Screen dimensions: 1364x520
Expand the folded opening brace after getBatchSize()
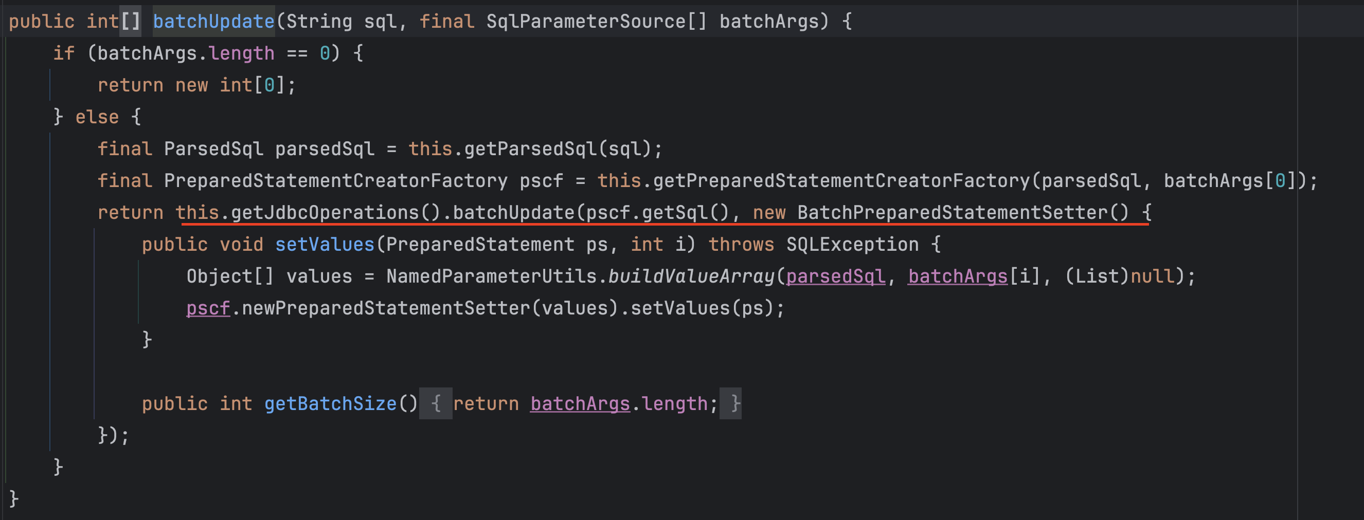436,404
